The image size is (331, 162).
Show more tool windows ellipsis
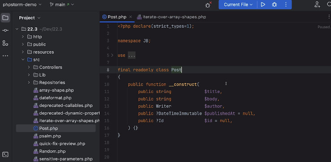click(5, 56)
